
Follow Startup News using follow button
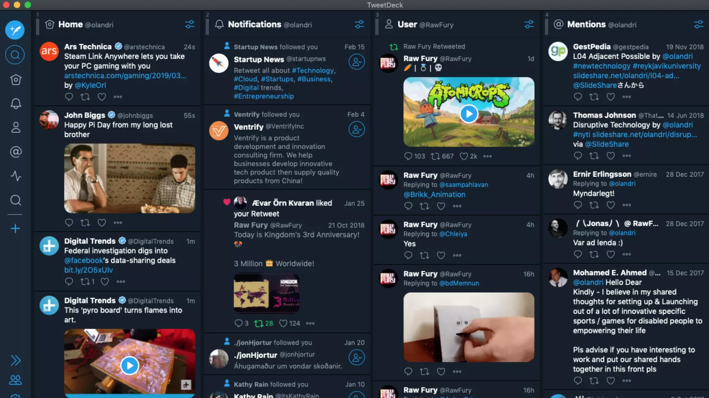click(x=357, y=62)
